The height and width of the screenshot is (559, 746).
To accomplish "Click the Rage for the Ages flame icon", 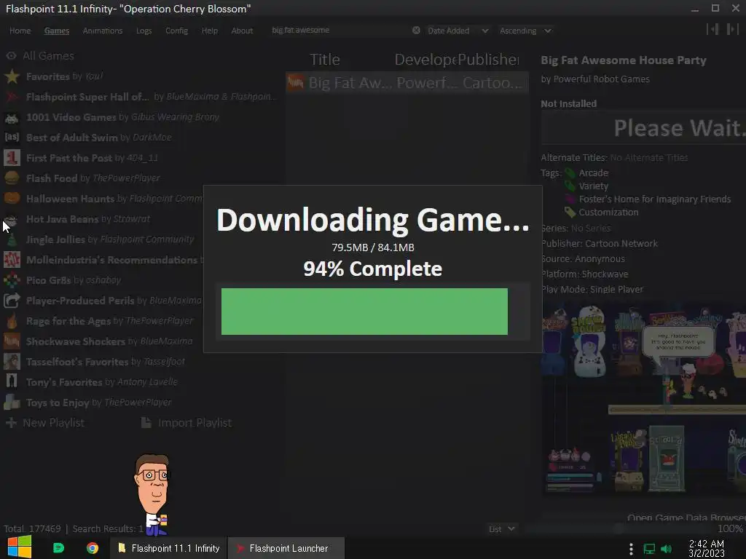I will pos(12,321).
